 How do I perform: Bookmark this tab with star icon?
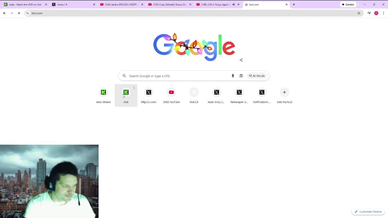359,13
